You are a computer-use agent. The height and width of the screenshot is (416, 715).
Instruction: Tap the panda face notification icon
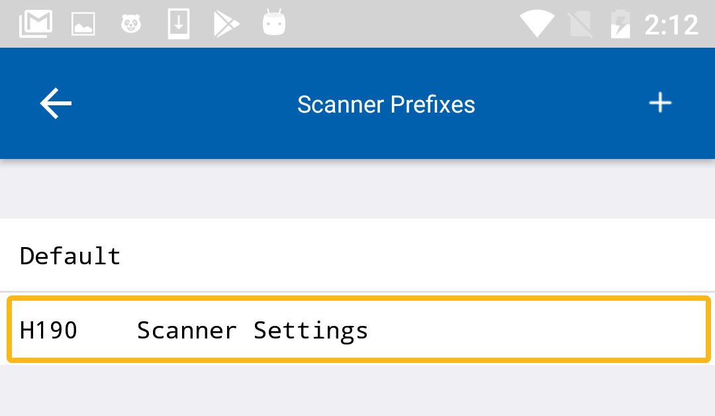(131, 25)
